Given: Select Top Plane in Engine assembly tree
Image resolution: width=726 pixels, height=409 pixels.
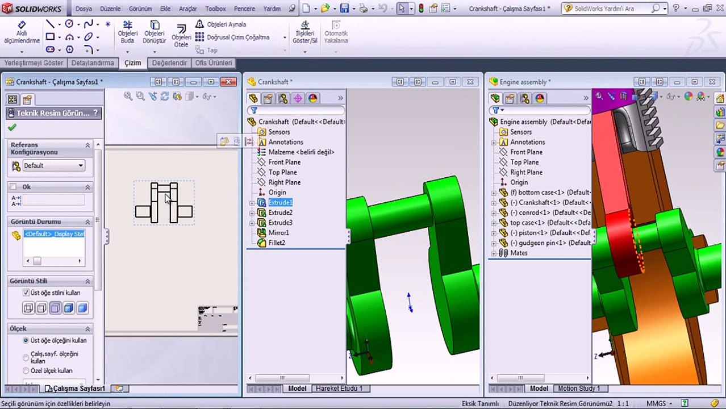Looking at the screenshot, I should 524,162.
